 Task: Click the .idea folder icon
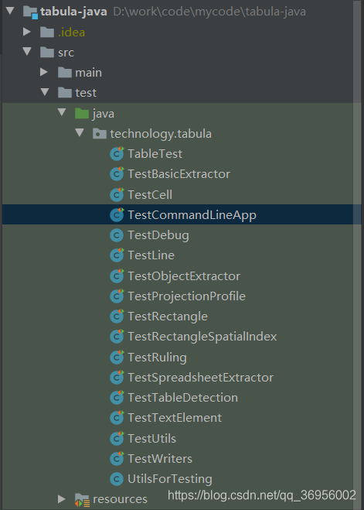click(47, 33)
